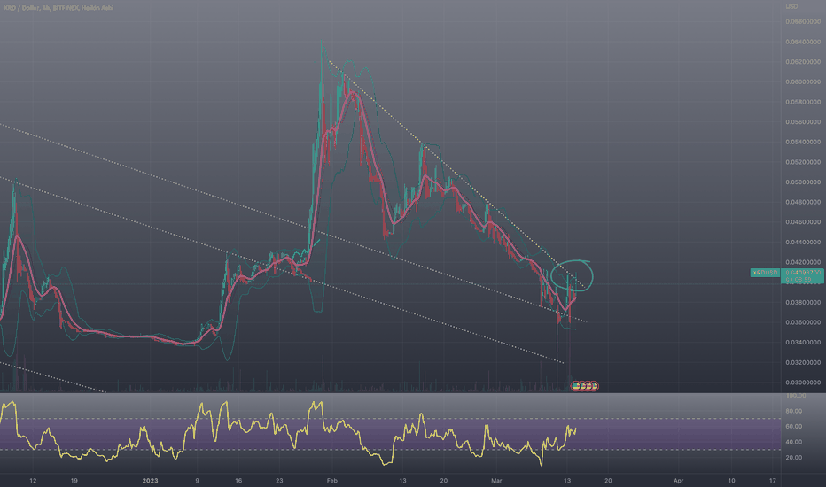This screenshot has width=826, height=487.
Task: Select the 0.04200000 price scale label
Action: coord(803,262)
